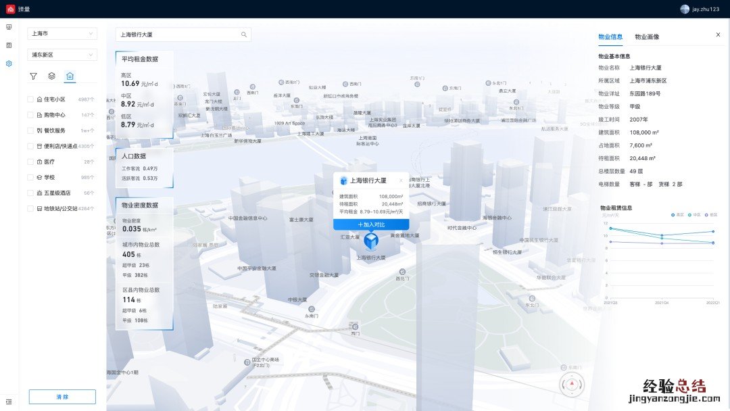Click the 物业密度数据 card header
Viewport: 730px width, 411px height.
tap(140, 205)
